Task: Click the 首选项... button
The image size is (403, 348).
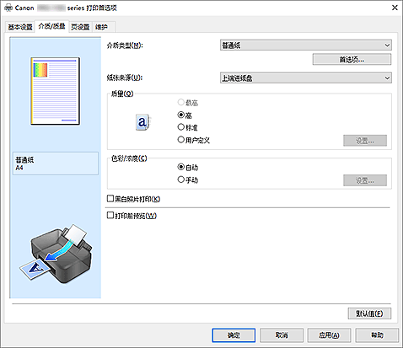Action: (x=352, y=60)
